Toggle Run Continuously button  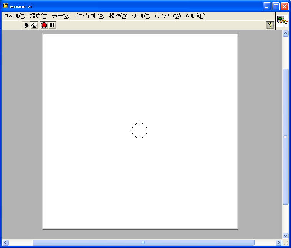point(34,25)
